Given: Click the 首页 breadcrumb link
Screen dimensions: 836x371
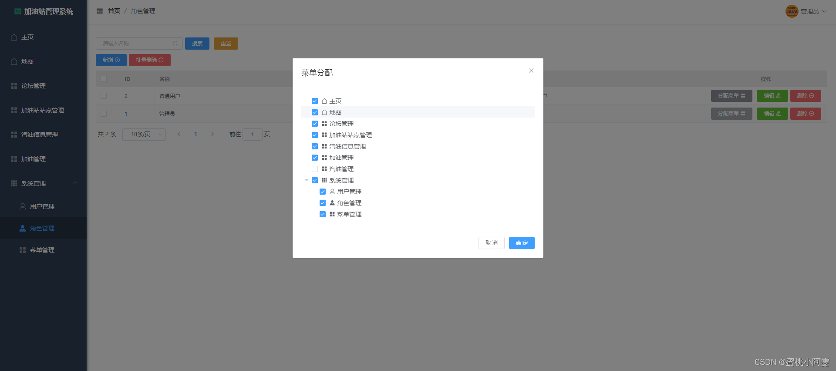Looking at the screenshot, I should coord(114,11).
